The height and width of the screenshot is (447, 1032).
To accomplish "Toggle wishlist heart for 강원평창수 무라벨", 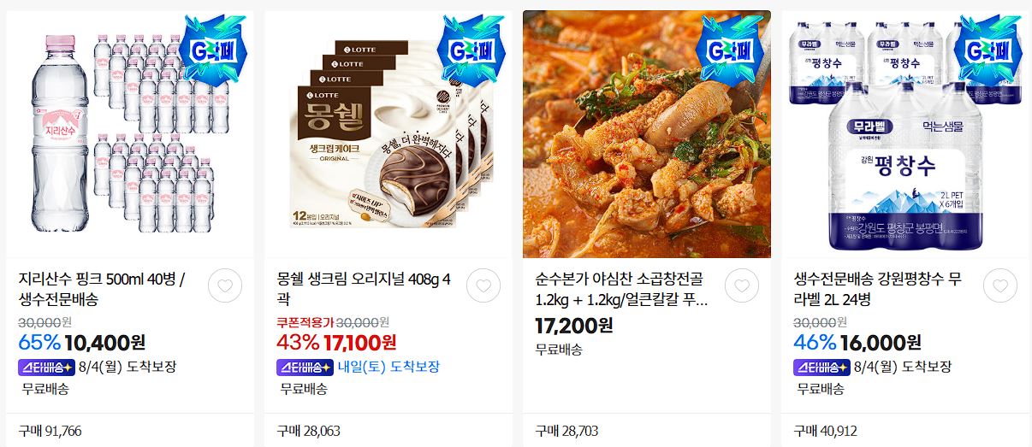I will pyautogui.click(x=1000, y=285).
